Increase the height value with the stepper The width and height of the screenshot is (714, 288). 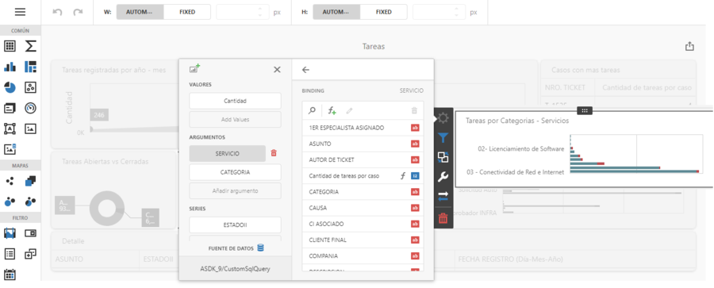coord(457,9)
